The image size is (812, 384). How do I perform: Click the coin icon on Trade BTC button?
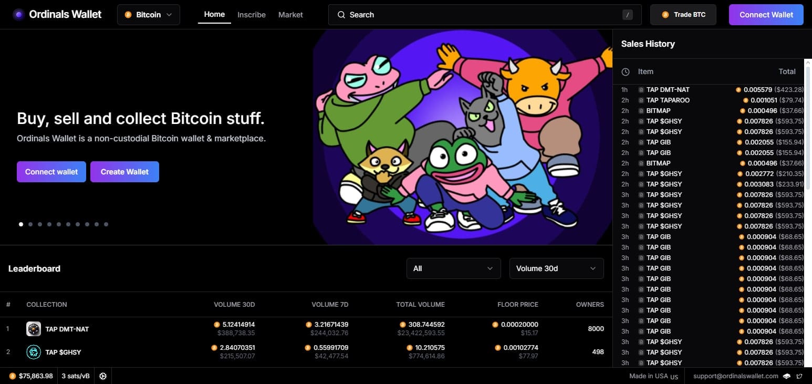(665, 15)
